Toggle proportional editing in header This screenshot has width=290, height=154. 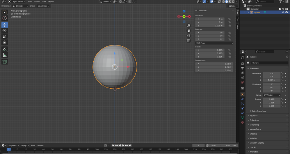130,2
